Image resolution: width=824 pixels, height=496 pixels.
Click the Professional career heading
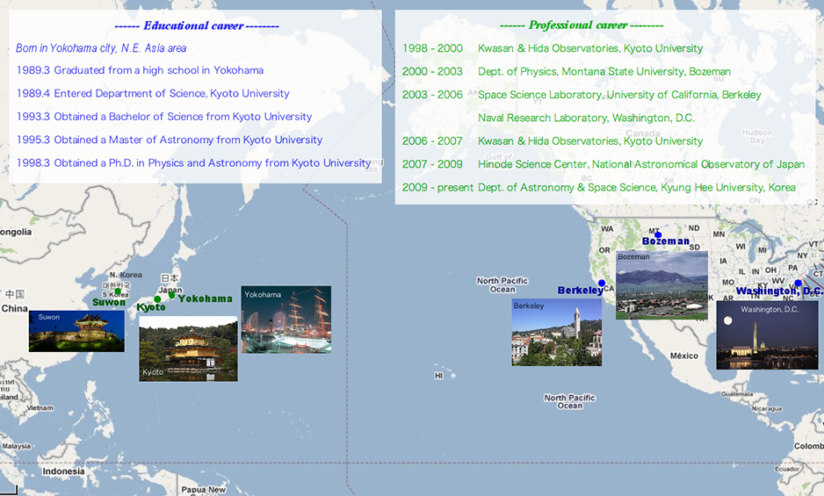click(x=581, y=25)
